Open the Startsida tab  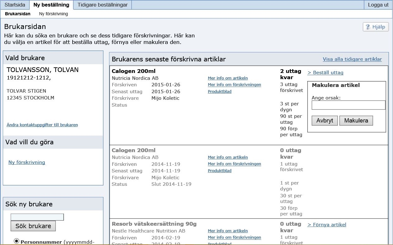15,5
